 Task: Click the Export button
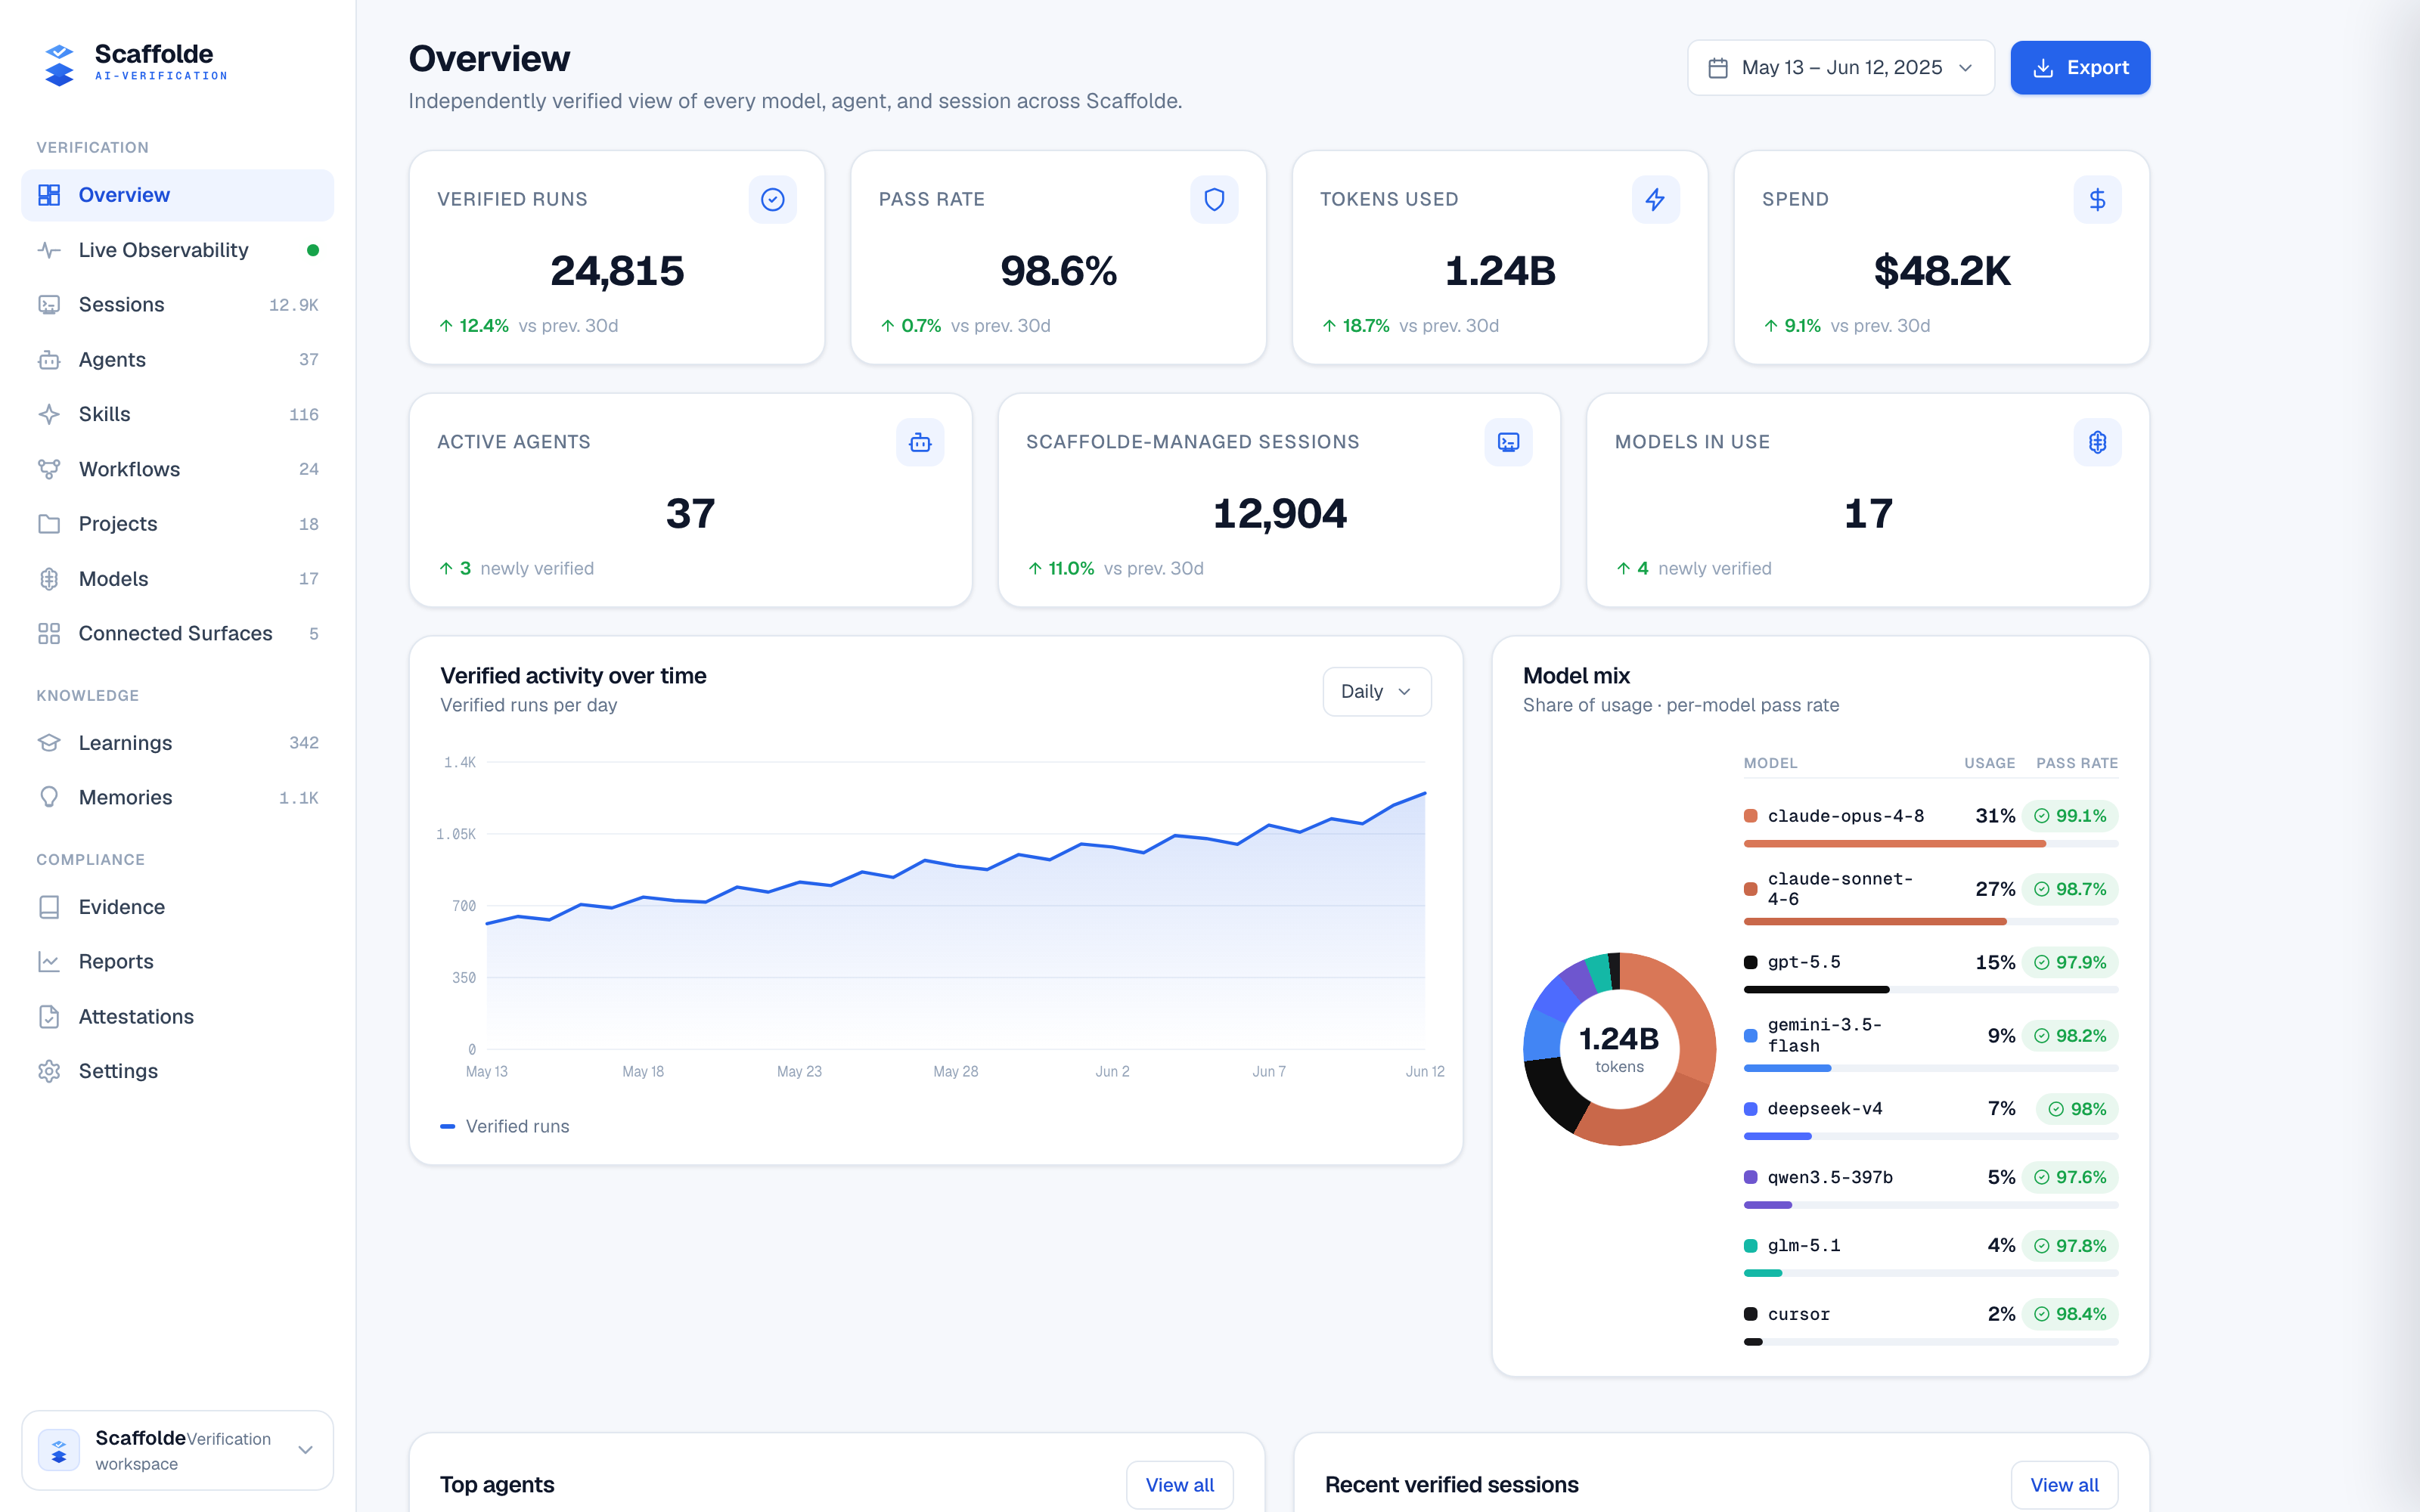[x=2080, y=68]
